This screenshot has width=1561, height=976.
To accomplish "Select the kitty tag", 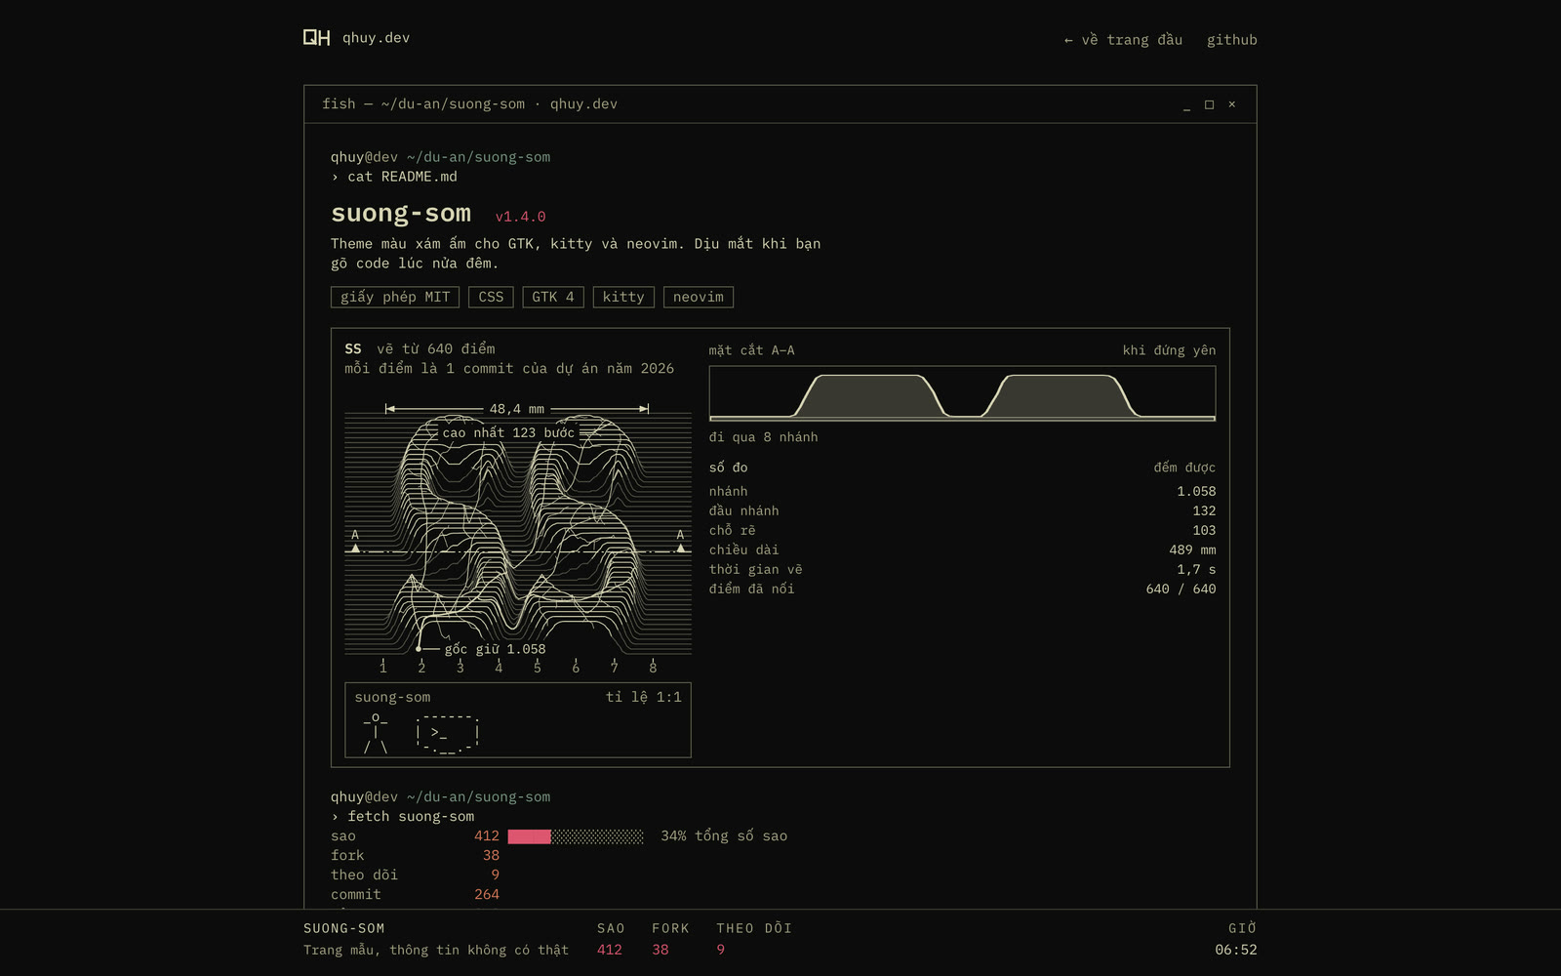I will coord(623,297).
